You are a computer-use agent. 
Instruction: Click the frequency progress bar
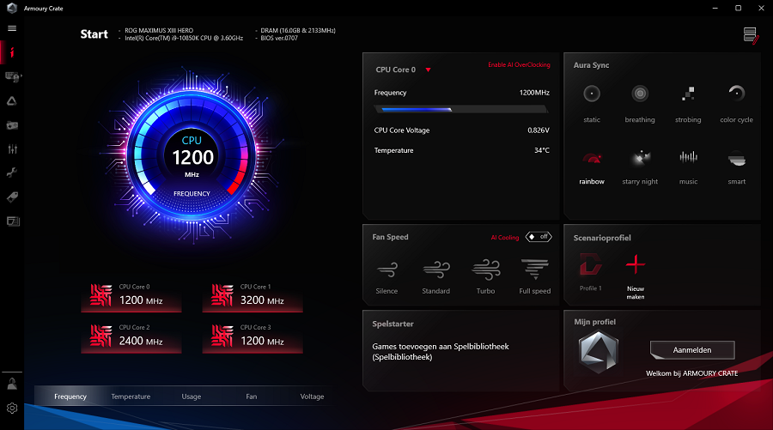point(461,109)
